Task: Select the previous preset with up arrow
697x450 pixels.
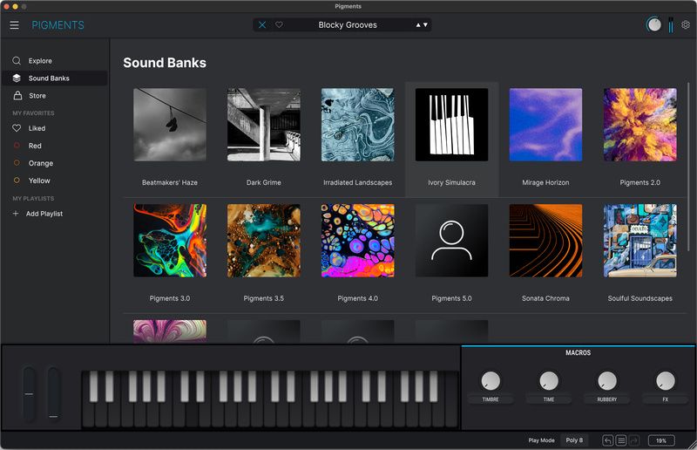Action: click(x=418, y=25)
